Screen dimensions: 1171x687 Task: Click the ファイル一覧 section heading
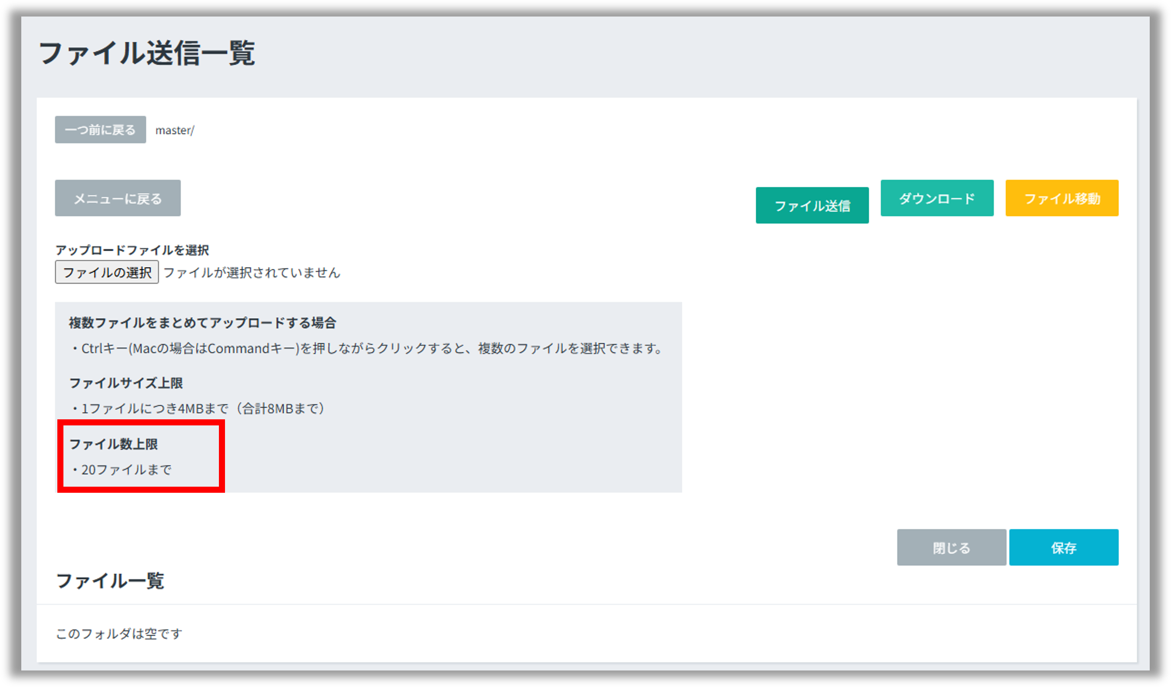(109, 581)
